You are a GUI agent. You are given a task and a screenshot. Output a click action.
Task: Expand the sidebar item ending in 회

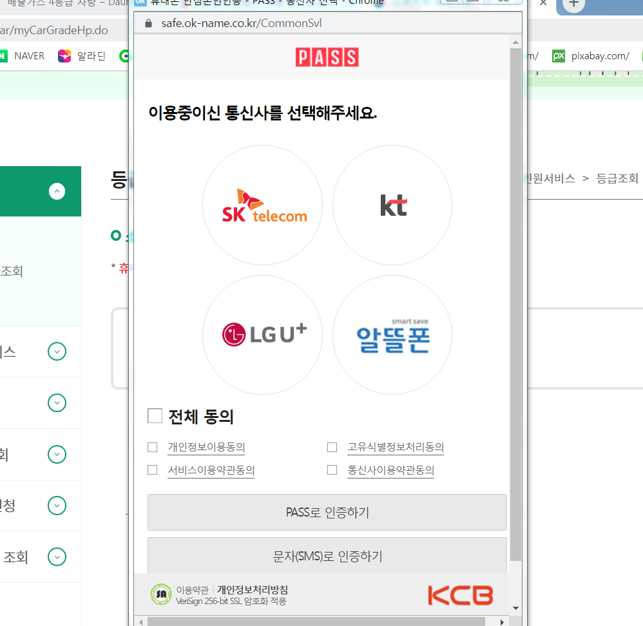click(57, 454)
